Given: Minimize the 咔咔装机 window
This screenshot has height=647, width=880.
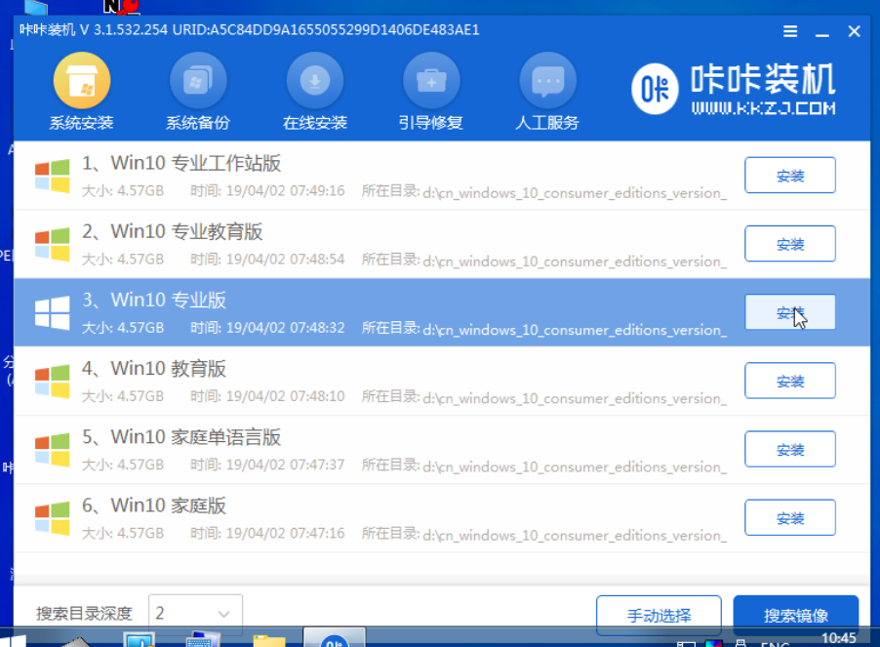Looking at the screenshot, I should tap(822, 31).
